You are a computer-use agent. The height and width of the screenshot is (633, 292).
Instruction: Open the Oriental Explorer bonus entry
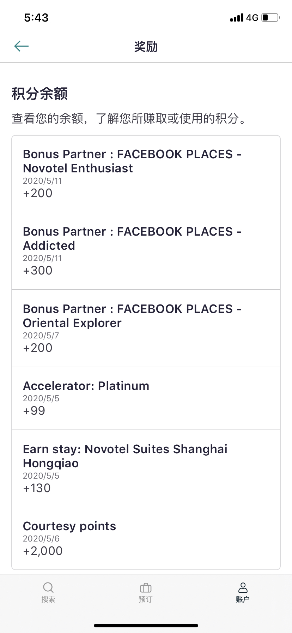coord(146,328)
